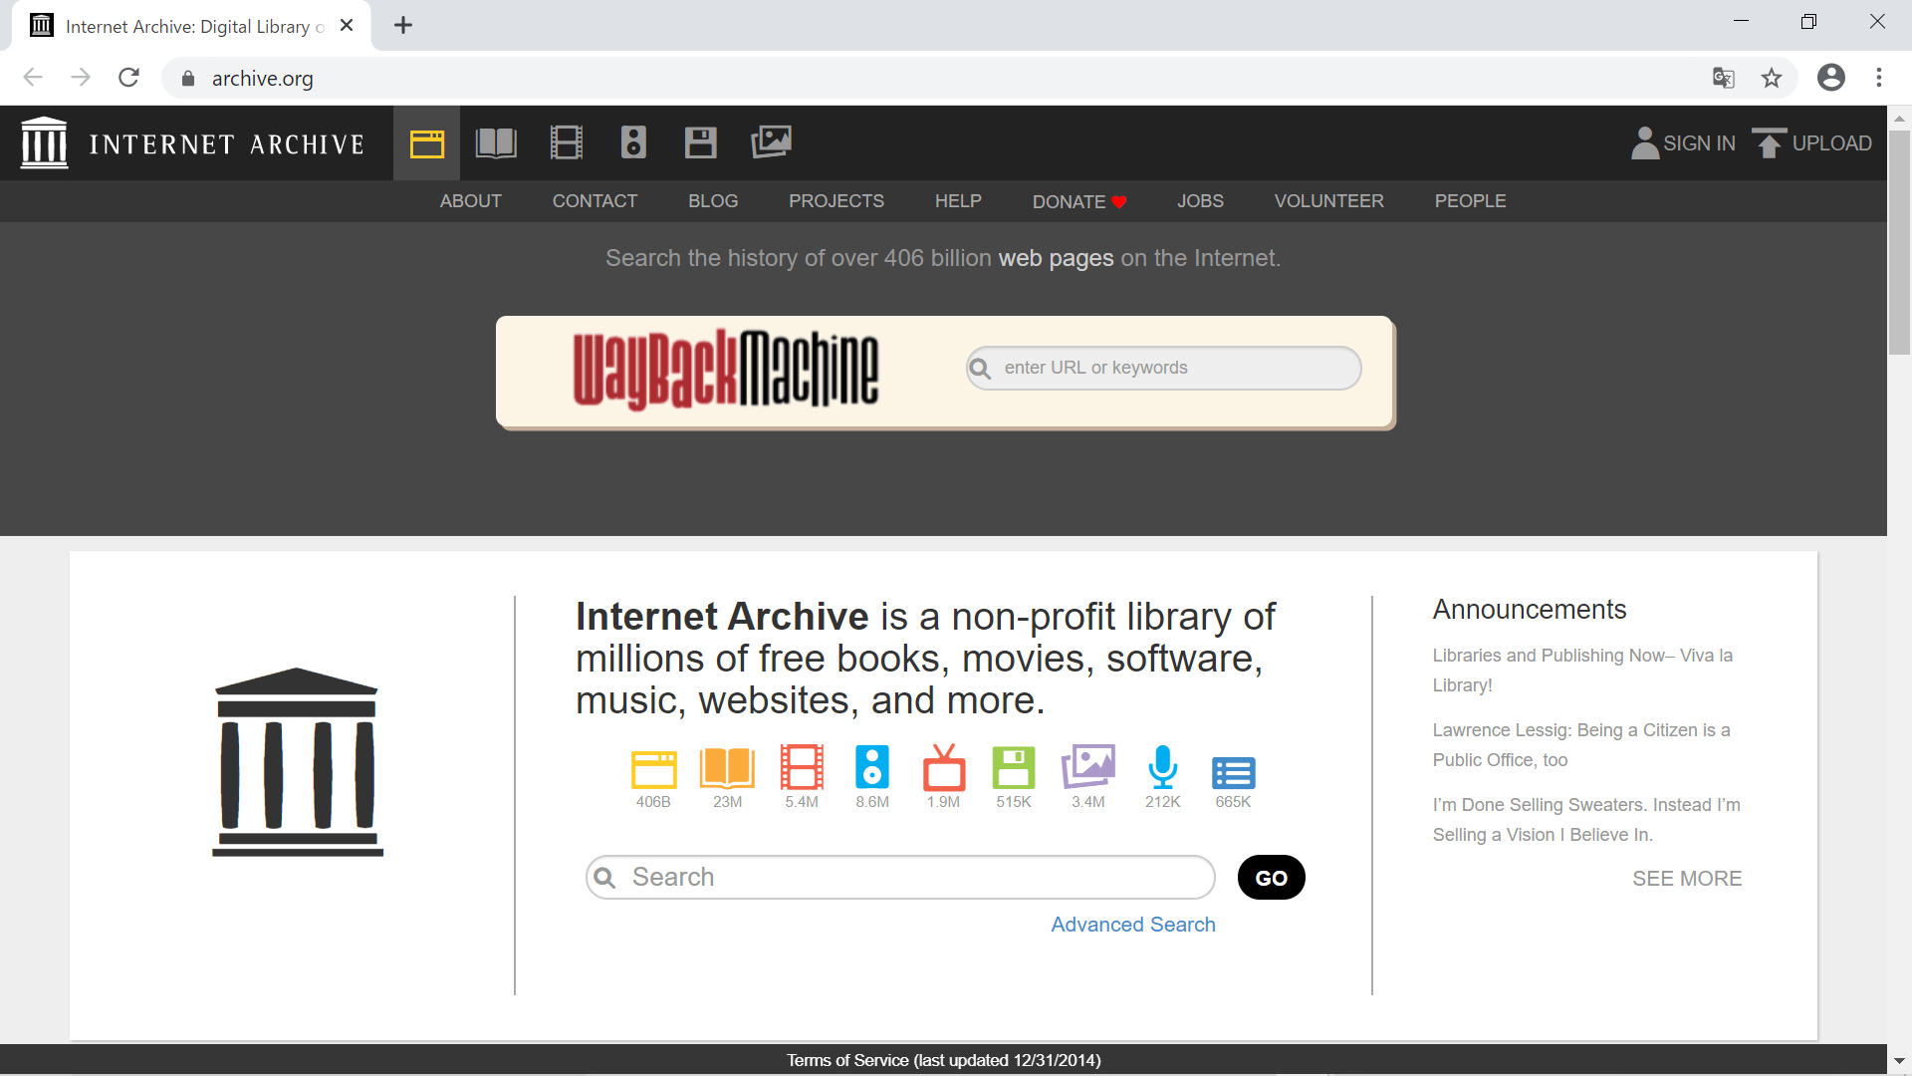The width and height of the screenshot is (1912, 1076).
Task: Click the 'web pages' link in tagline
Action: tap(1056, 259)
